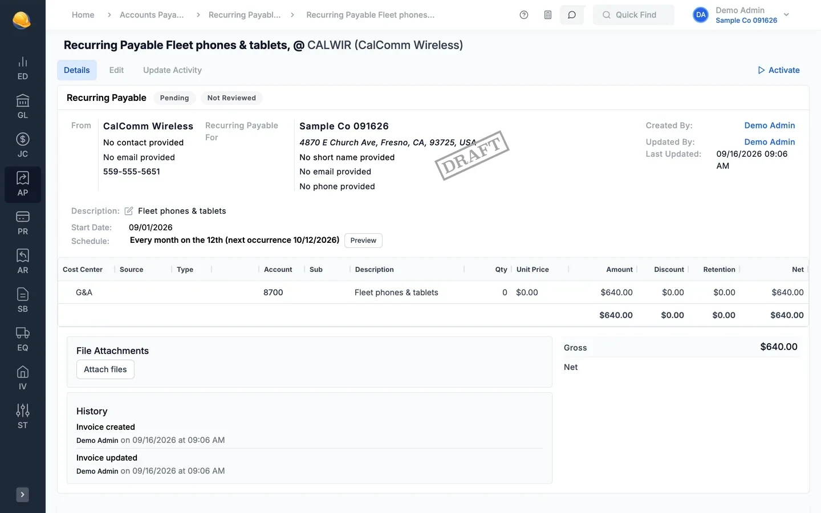The image size is (821, 513).
Task: Click the CalComm Wireless vendor name
Action: [x=148, y=126]
